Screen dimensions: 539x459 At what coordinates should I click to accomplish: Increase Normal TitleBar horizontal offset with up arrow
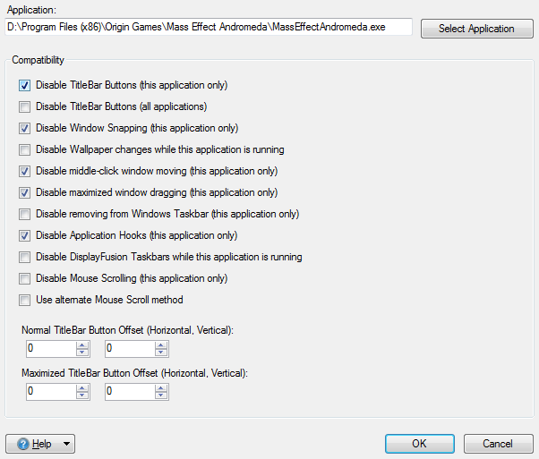[x=83, y=344]
